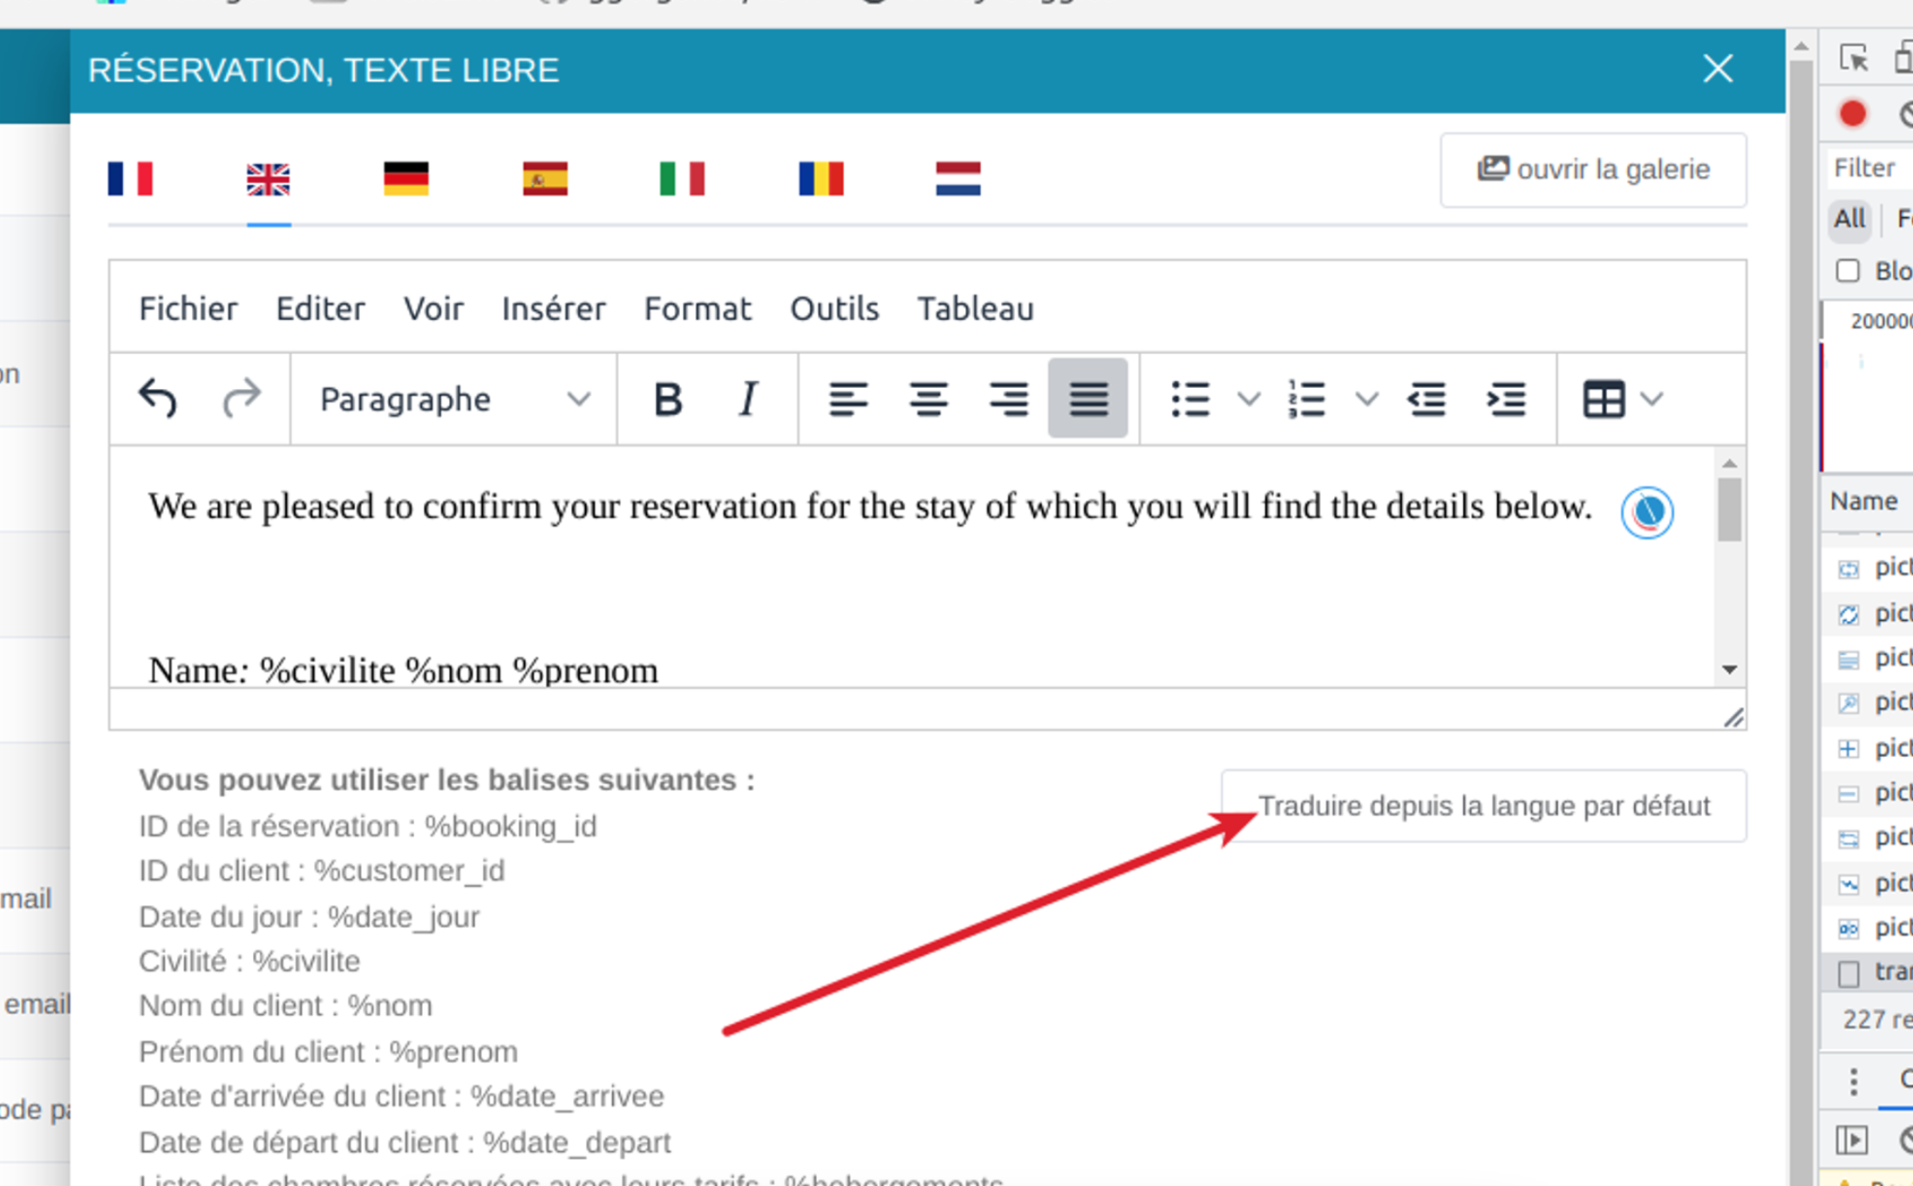The height and width of the screenshot is (1186, 1913).
Task: Open the image gallery with ouvrir la galerie
Action: tap(1593, 169)
